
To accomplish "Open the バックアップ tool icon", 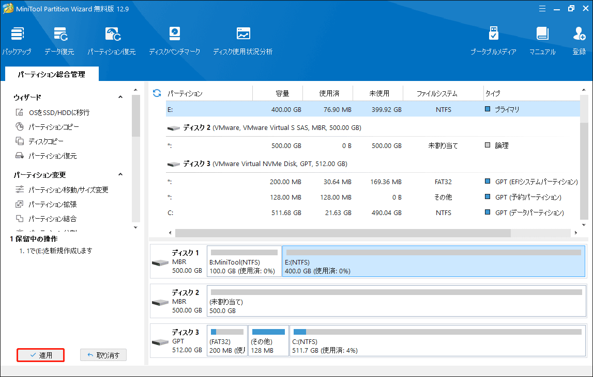I will (x=17, y=34).
